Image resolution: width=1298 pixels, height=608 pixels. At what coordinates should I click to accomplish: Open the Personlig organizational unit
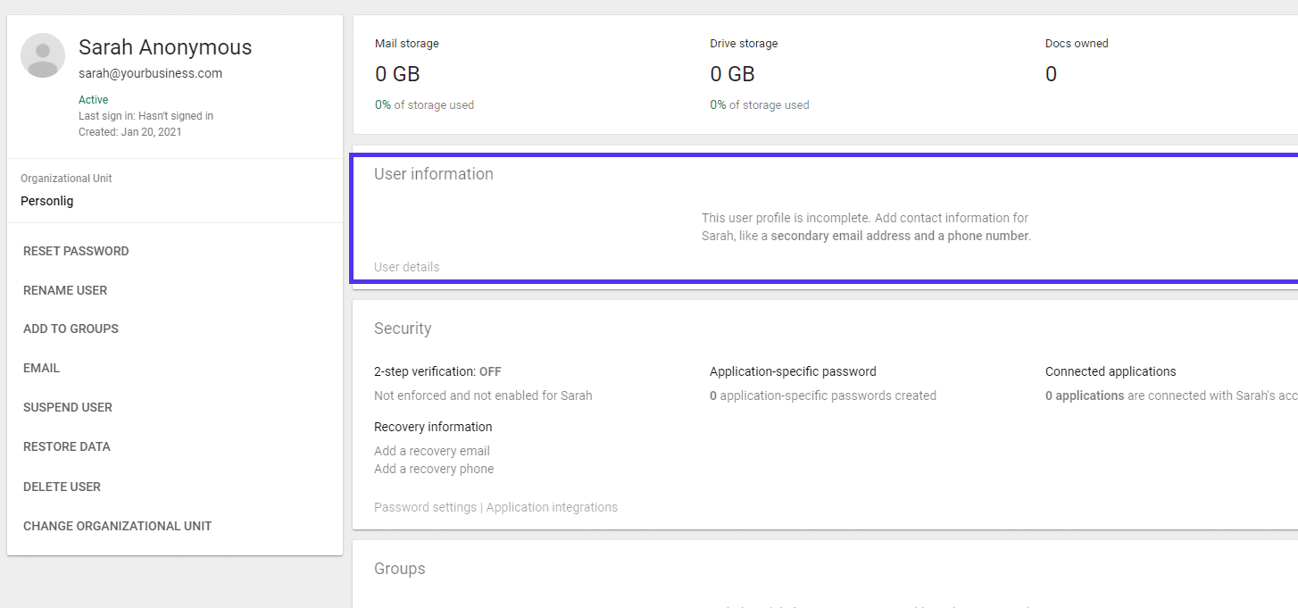click(x=46, y=201)
